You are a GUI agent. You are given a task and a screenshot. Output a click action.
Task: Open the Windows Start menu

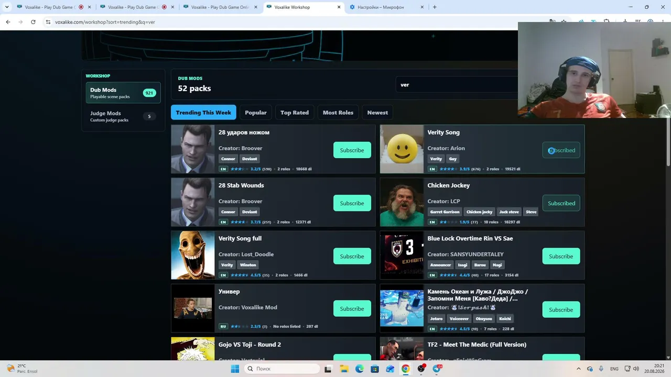coord(235,369)
